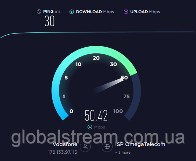The height and width of the screenshot is (161, 196).
Task: Click the download icon beside Mbps under gauge
Action: [90, 127]
